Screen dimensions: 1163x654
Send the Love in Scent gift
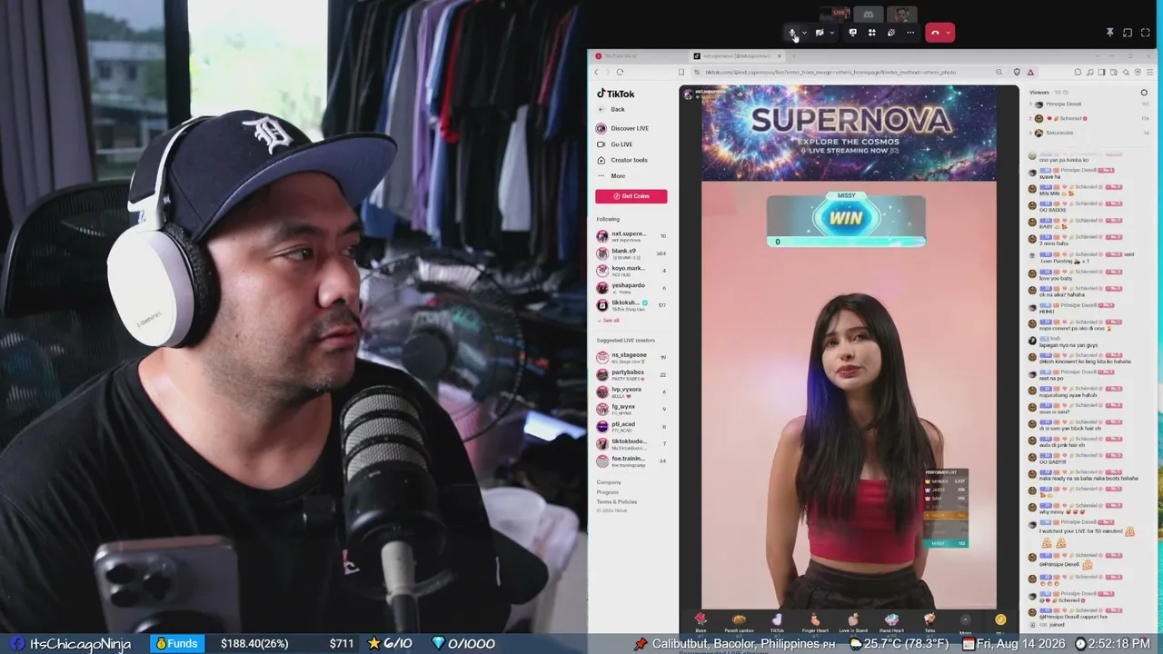click(x=853, y=622)
